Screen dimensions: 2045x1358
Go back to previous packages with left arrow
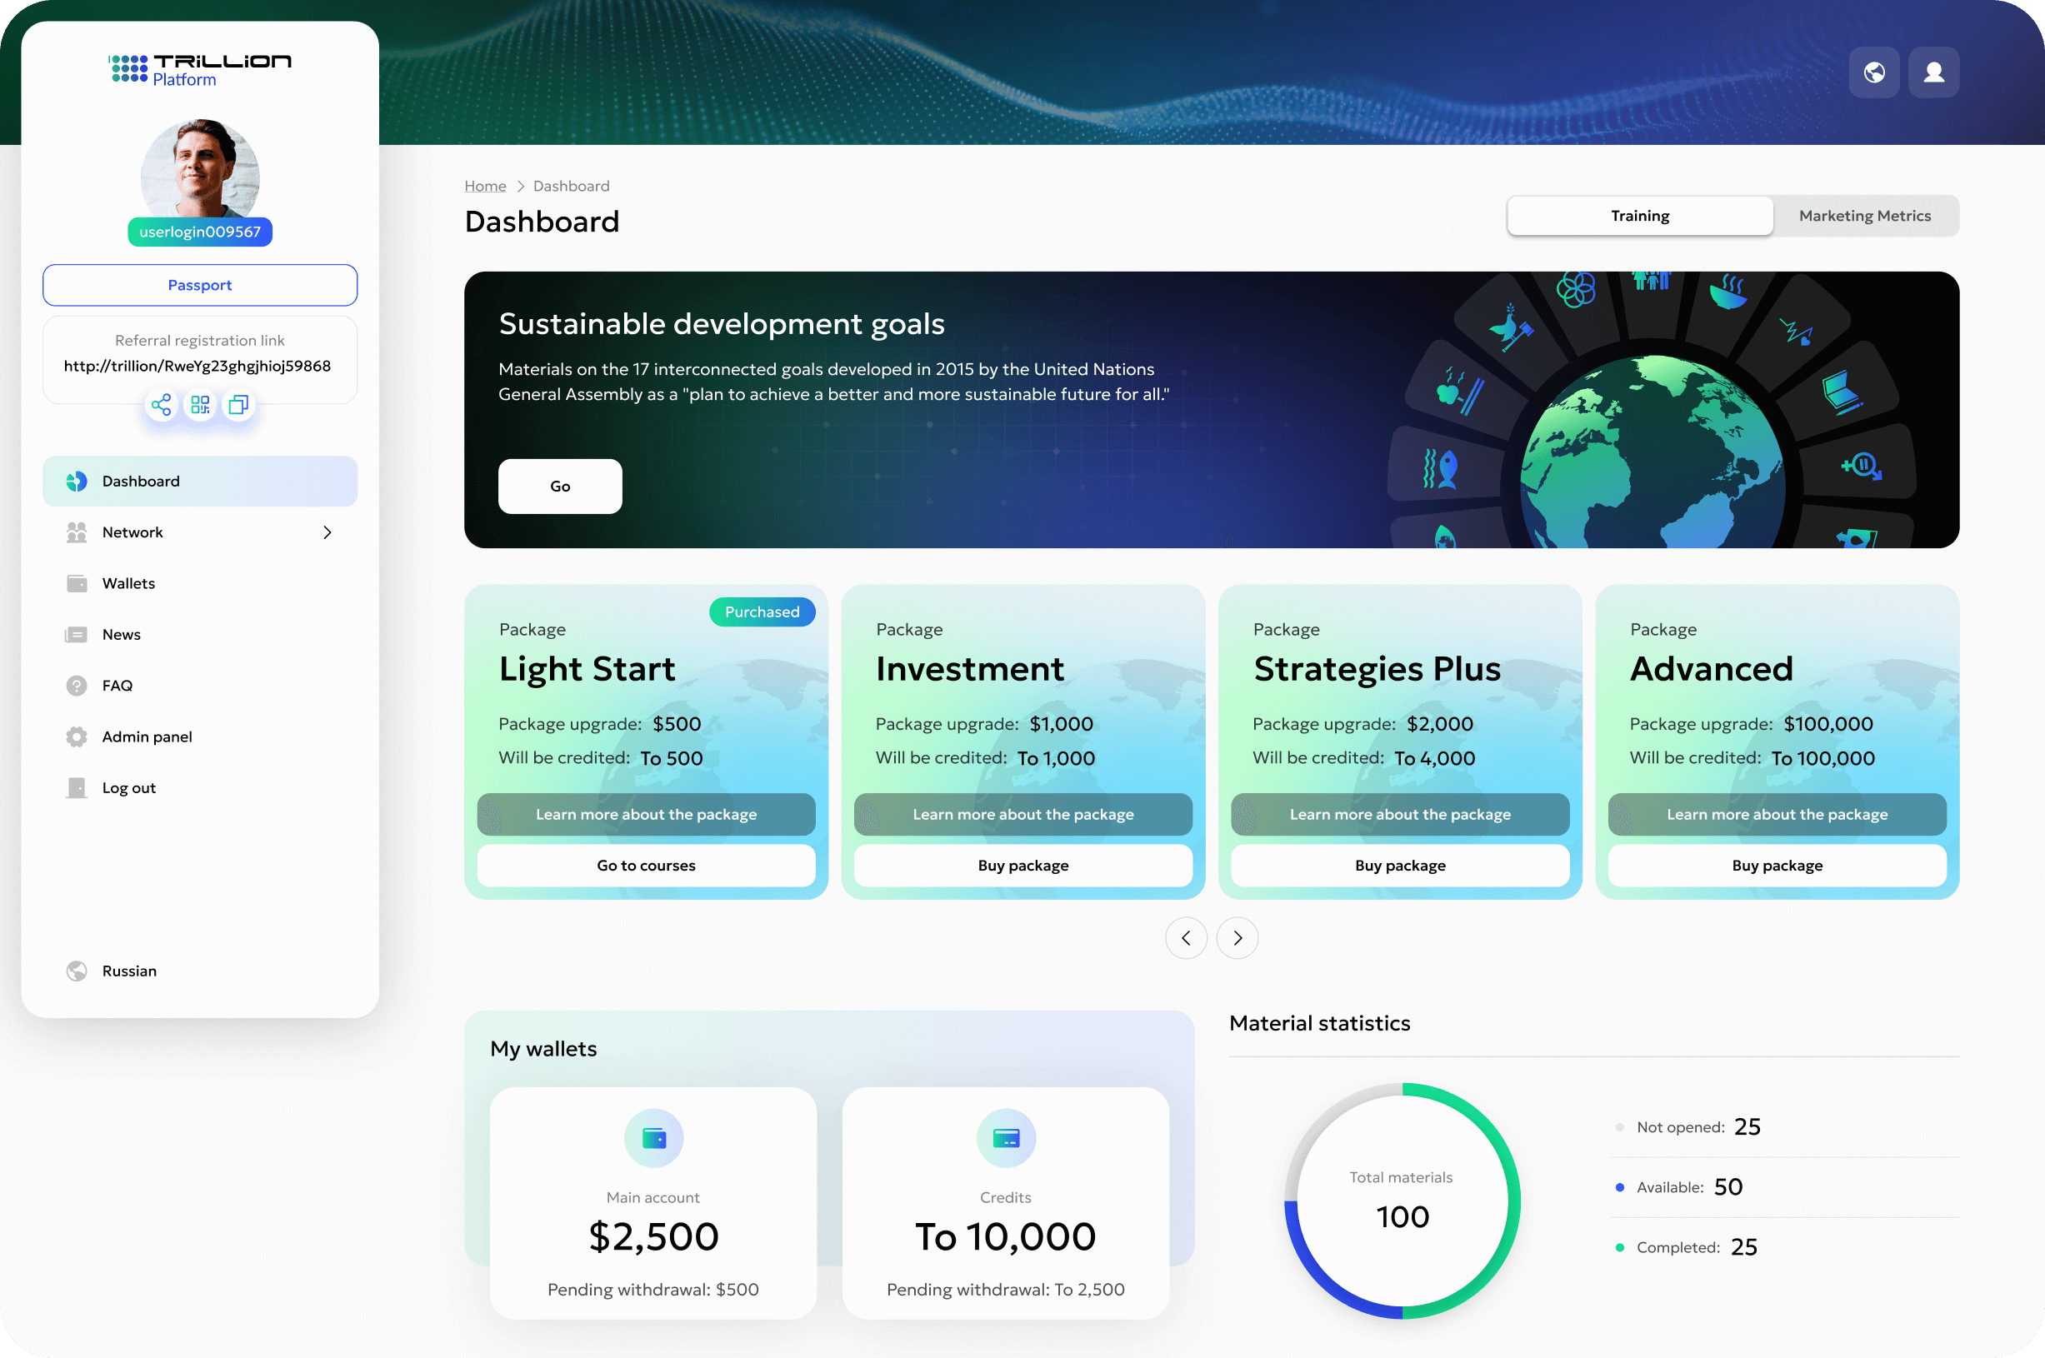point(1186,938)
